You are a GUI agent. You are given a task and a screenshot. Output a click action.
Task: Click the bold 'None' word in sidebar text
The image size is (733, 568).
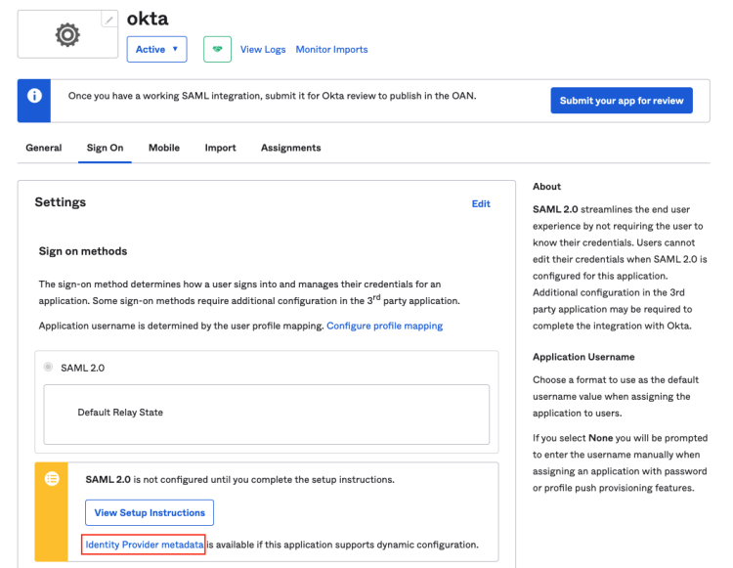[600, 438]
